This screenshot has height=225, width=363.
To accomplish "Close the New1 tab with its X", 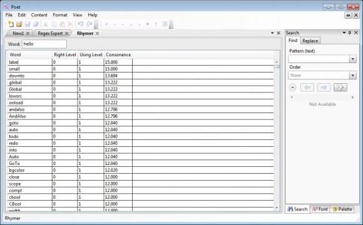I will click(x=28, y=33).
